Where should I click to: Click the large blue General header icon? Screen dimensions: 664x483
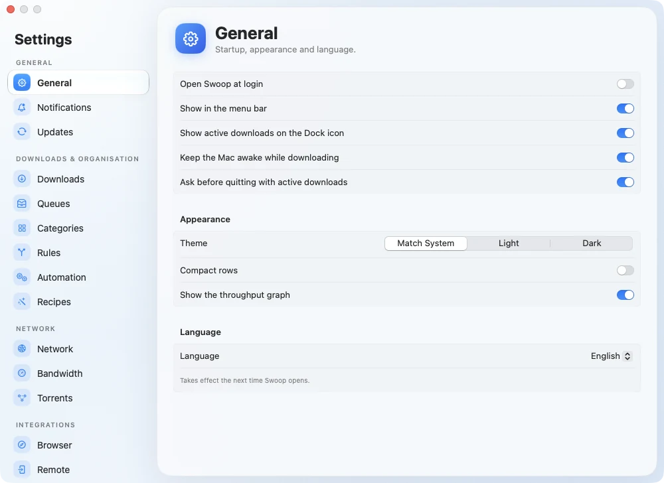tap(191, 38)
